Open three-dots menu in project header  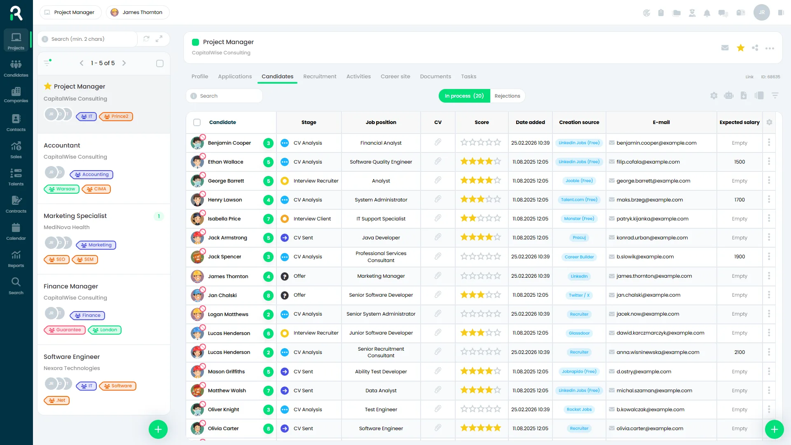(x=770, y=48)
